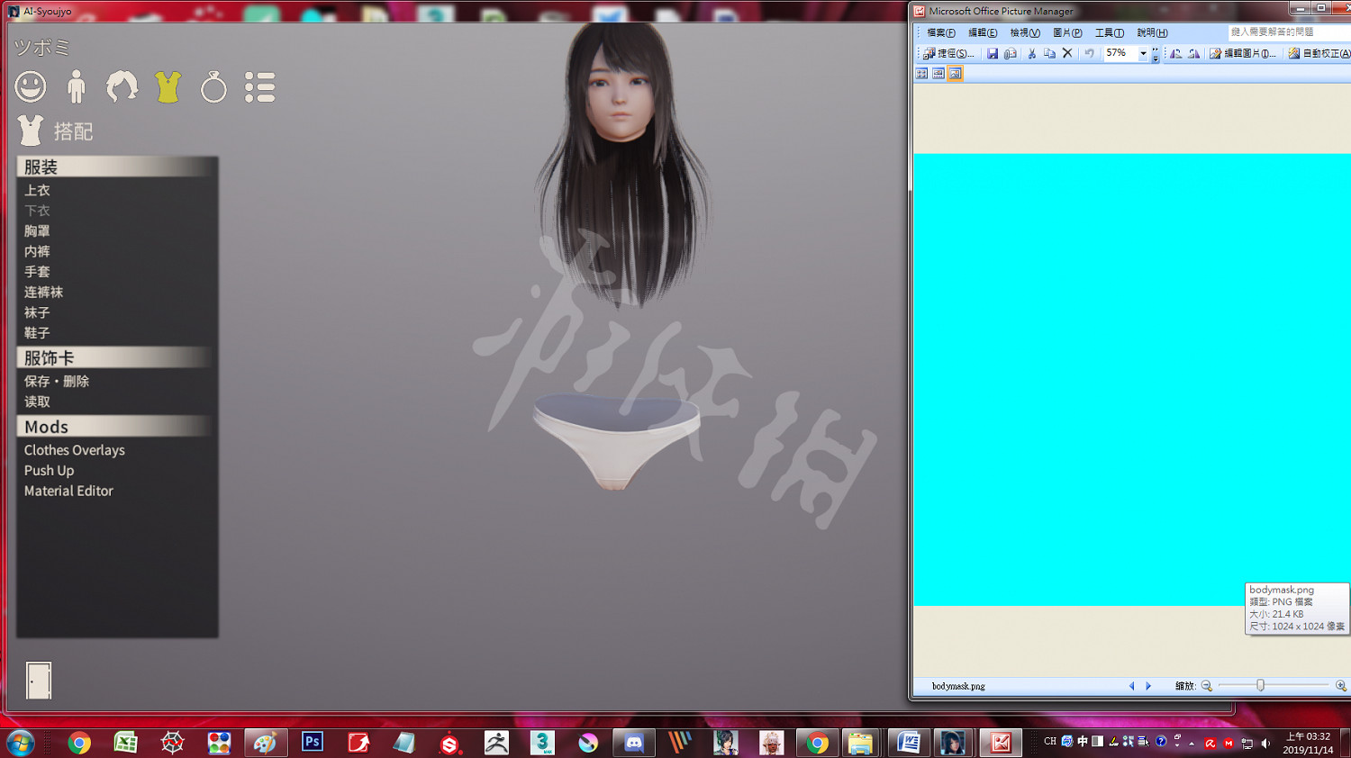Screen dimensions: 1351x758
Task: Open the accessories ring icon
Action: point(213,87)
